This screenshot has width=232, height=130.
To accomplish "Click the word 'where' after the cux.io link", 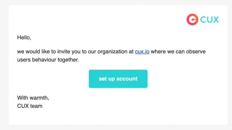I will (x=158, y=52).
